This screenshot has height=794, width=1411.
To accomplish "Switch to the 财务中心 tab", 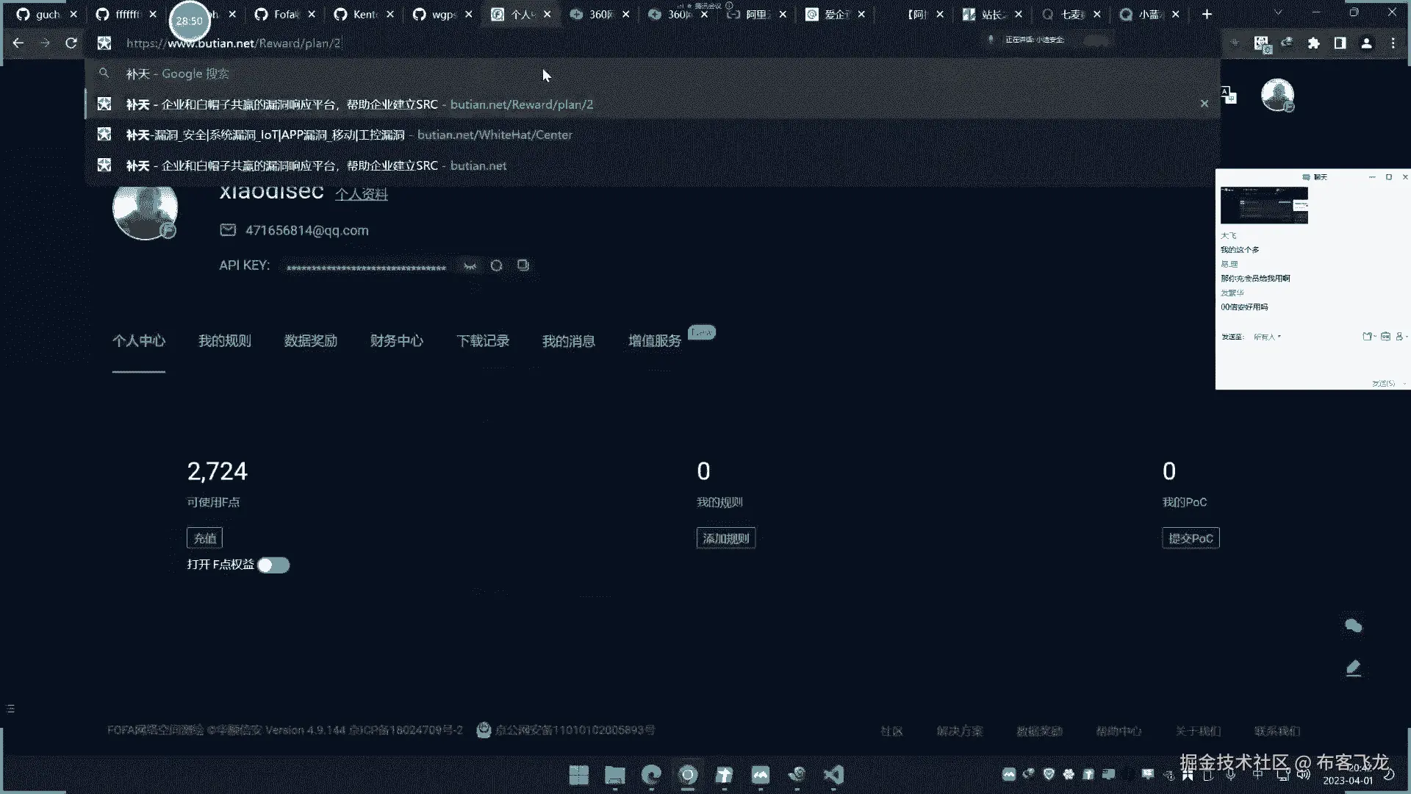I will (396, 341).
